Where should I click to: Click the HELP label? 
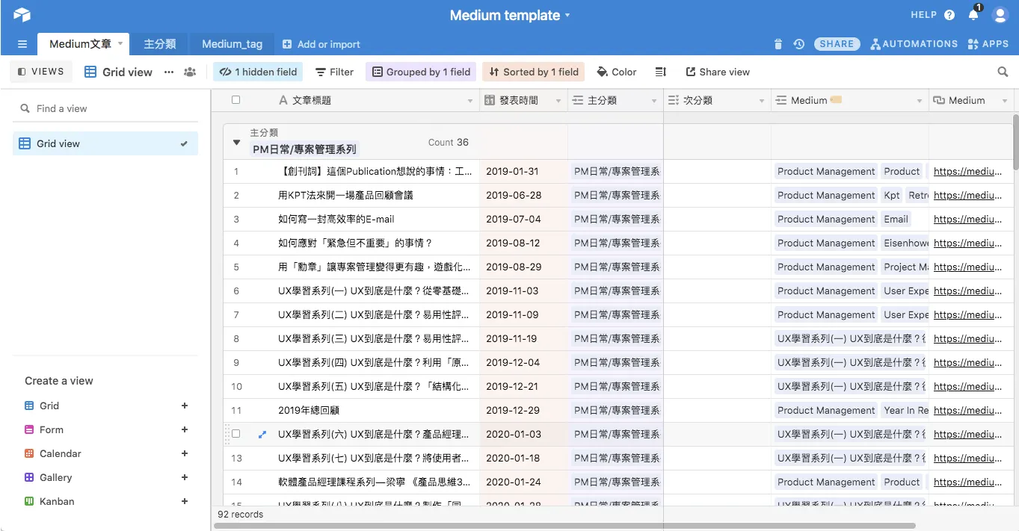coord(923,15)
